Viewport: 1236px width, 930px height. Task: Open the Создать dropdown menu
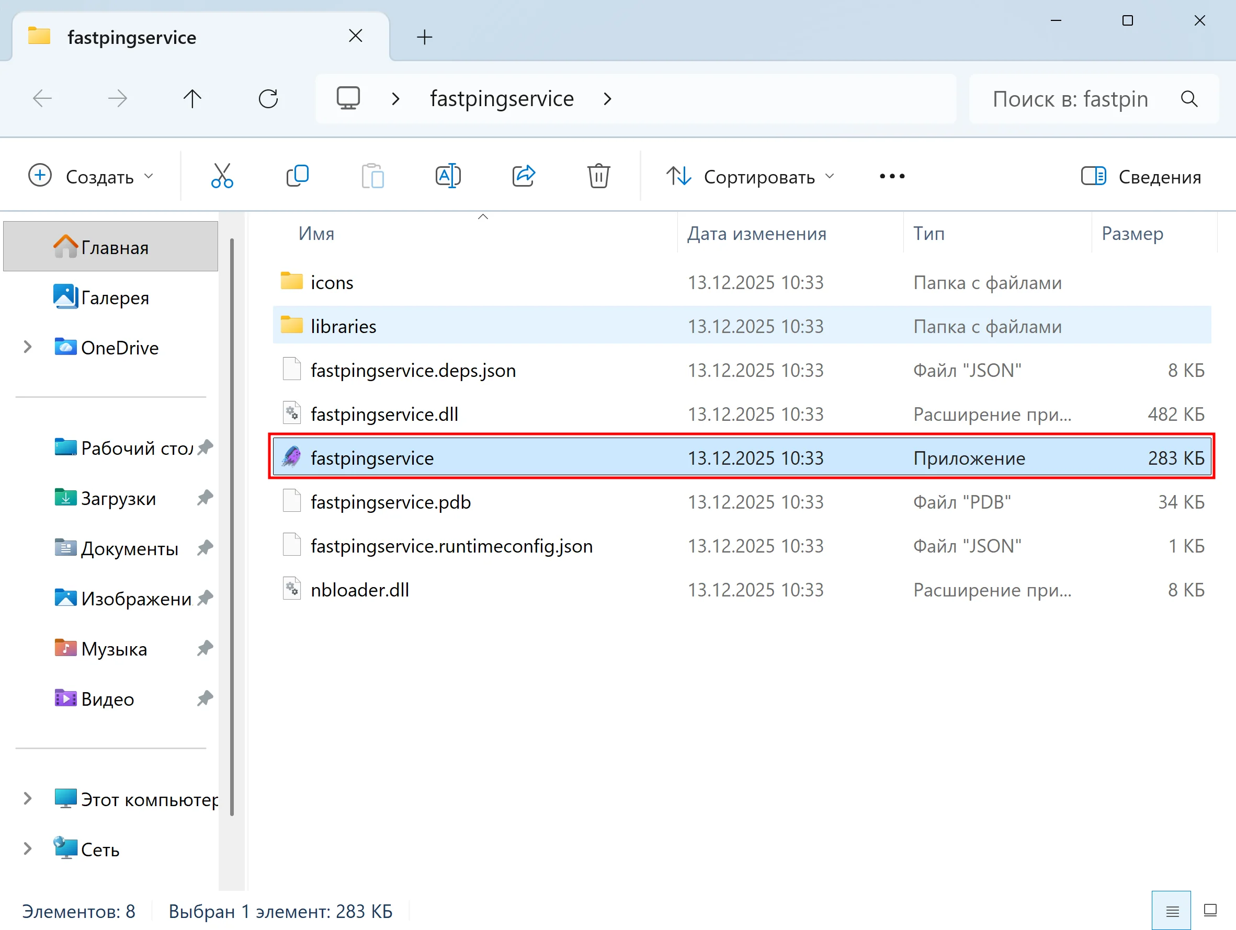tap(90, 177)
